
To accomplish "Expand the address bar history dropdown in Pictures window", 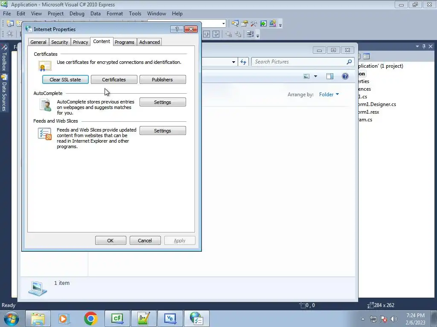I will [233, 62].
